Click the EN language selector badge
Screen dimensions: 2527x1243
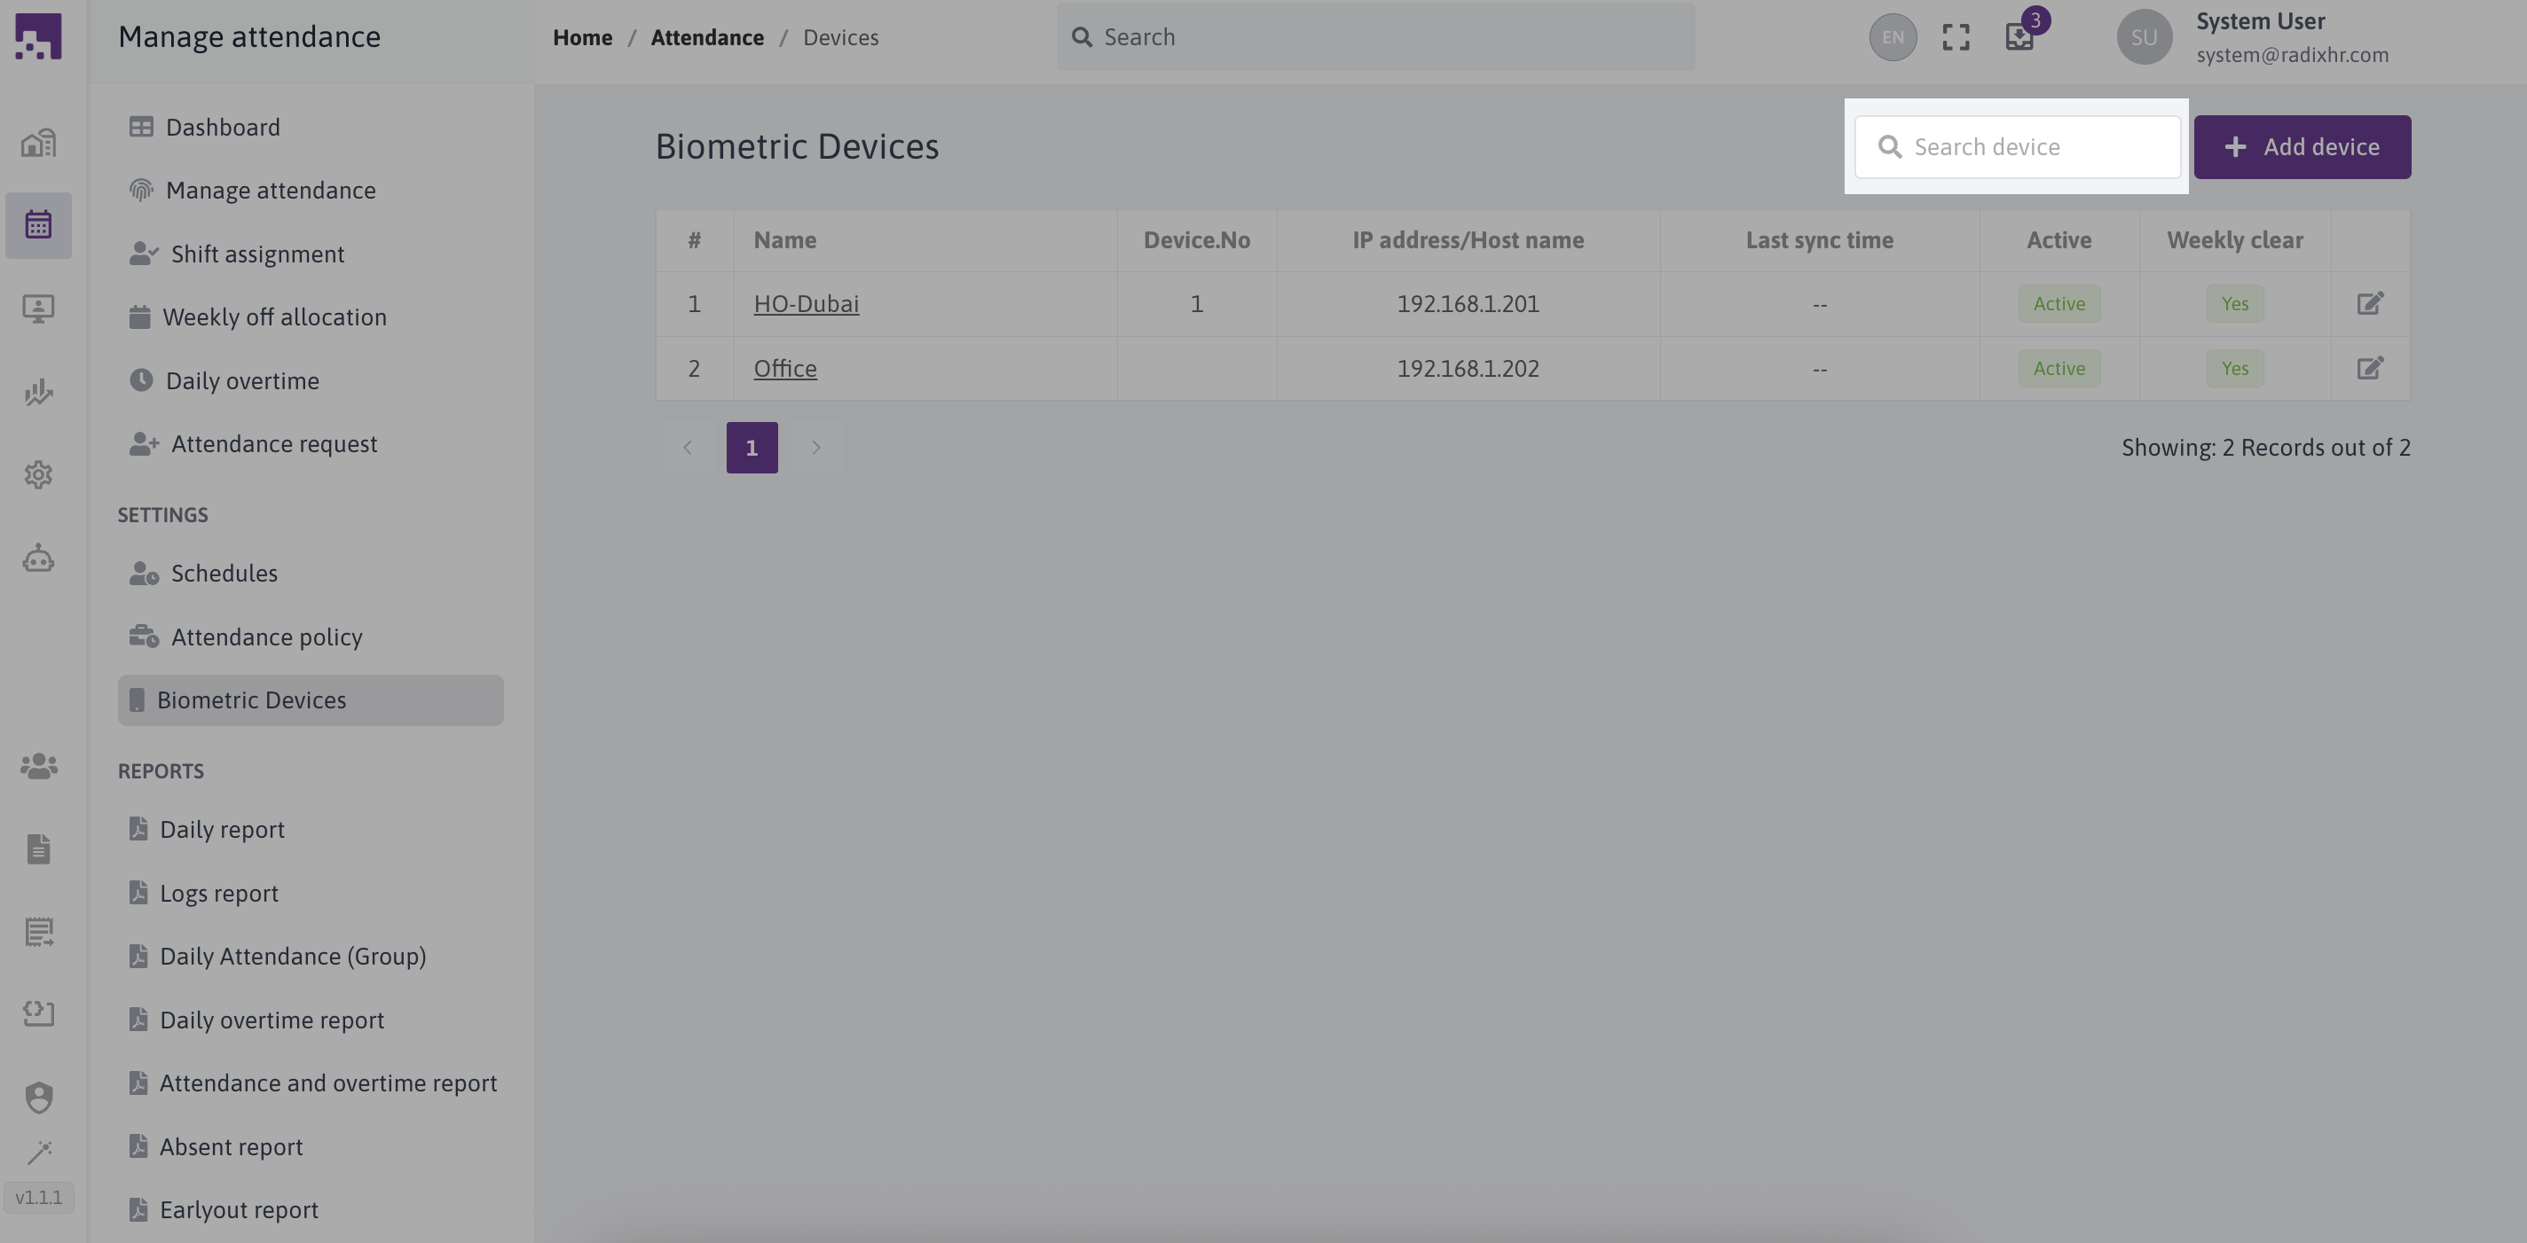coord(1893,37)
